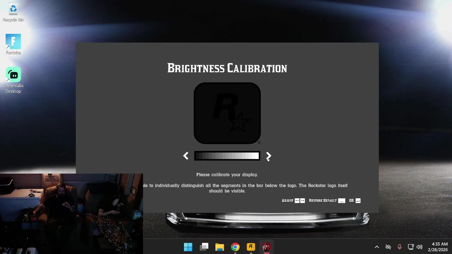Select the Streamlabs Desktop shortcut
The height and width of the screenshot is (254, 452).
(13, 80)
